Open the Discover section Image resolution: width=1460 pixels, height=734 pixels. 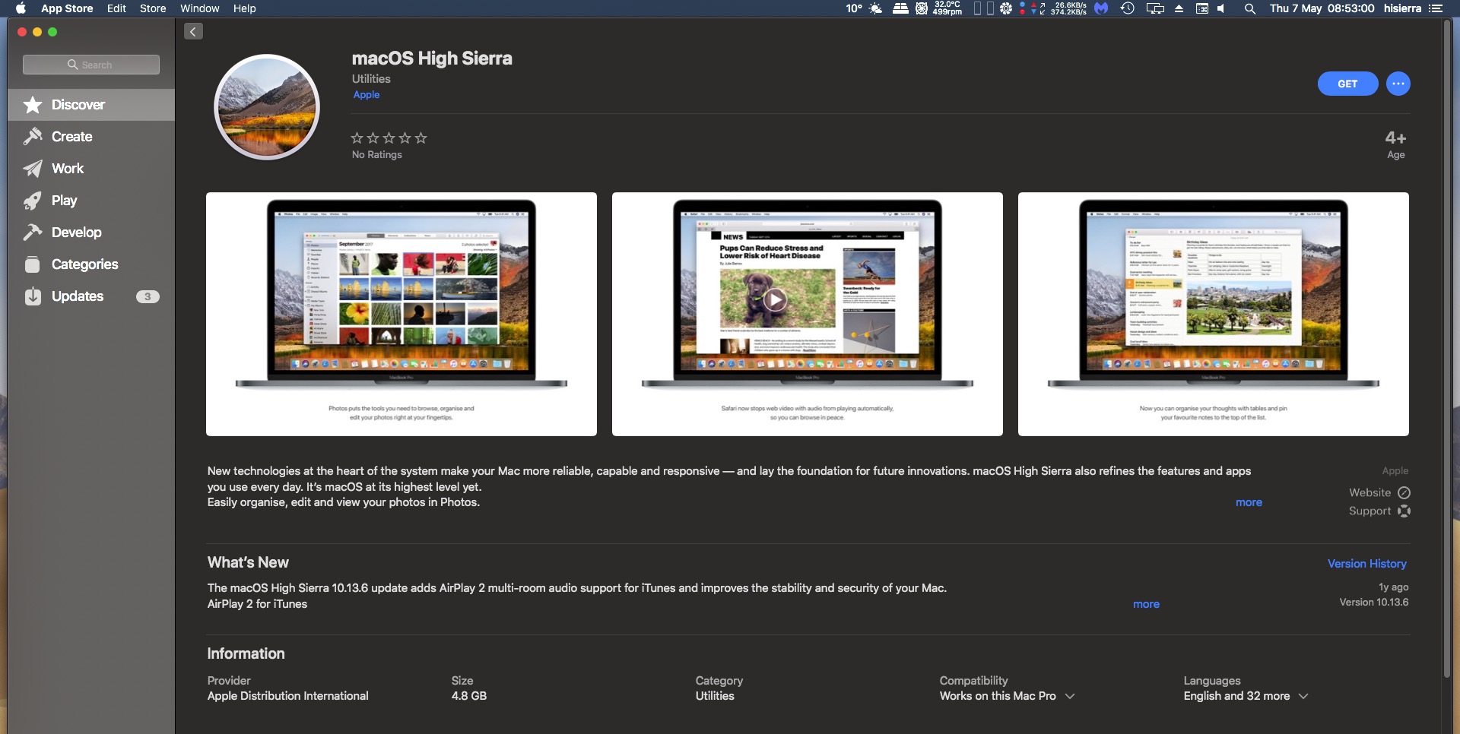click(91, 105)
